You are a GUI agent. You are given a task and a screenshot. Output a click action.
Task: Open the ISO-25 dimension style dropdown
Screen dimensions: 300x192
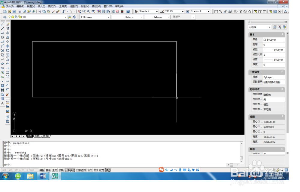coord(183,11)
